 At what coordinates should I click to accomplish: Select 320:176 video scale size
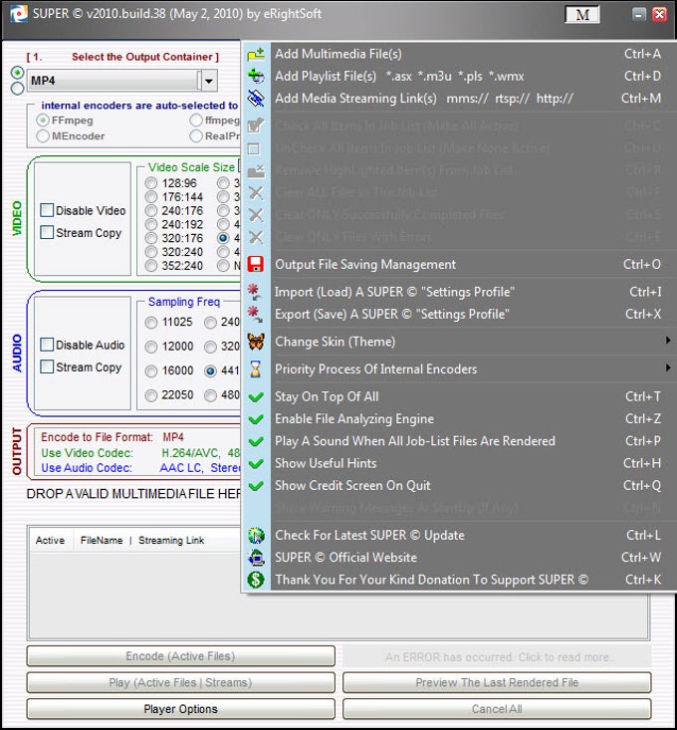click(151, 238)
